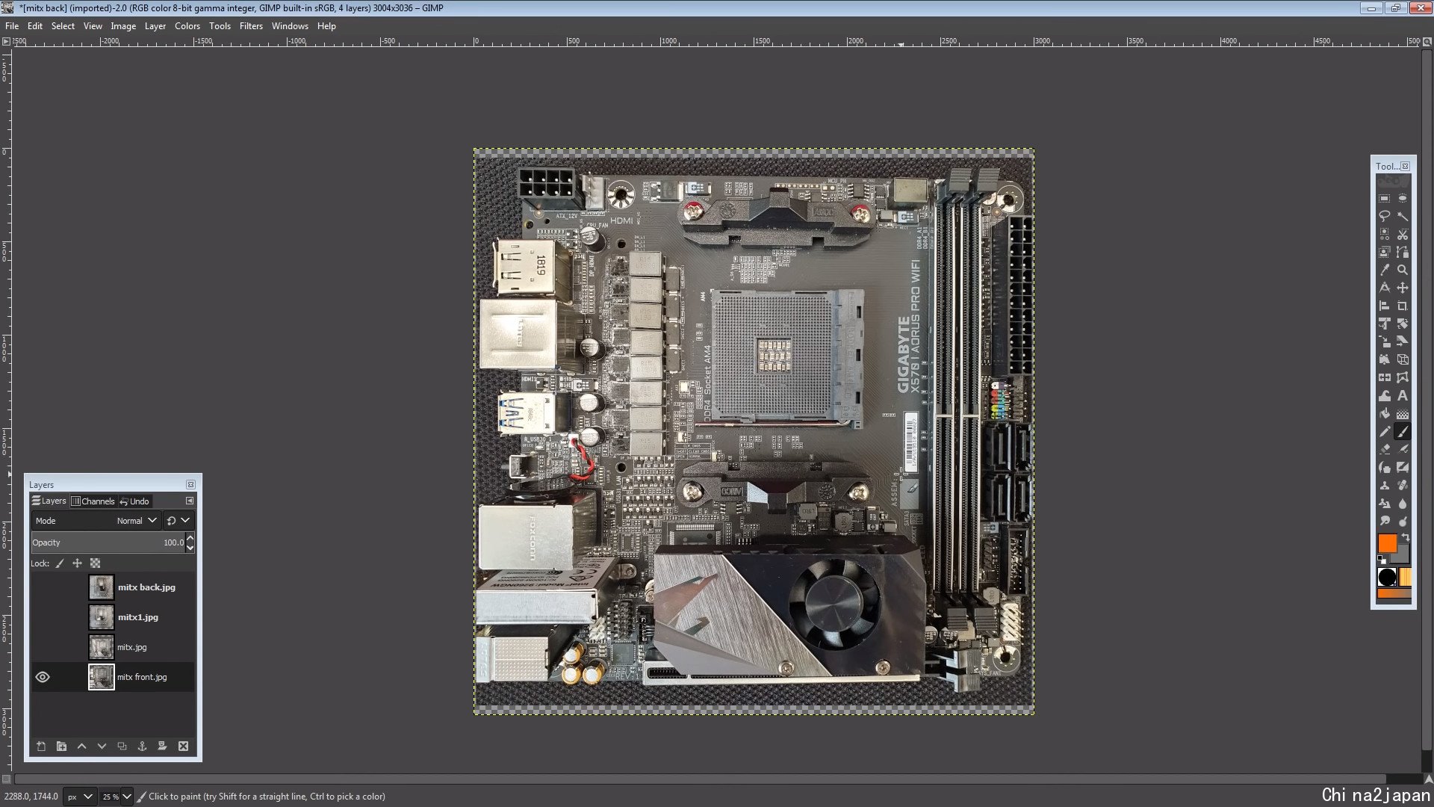The image size is (1434, 807).
Task: Open the navigation preview at canvas corner
Action: (x=1427, y=779)
